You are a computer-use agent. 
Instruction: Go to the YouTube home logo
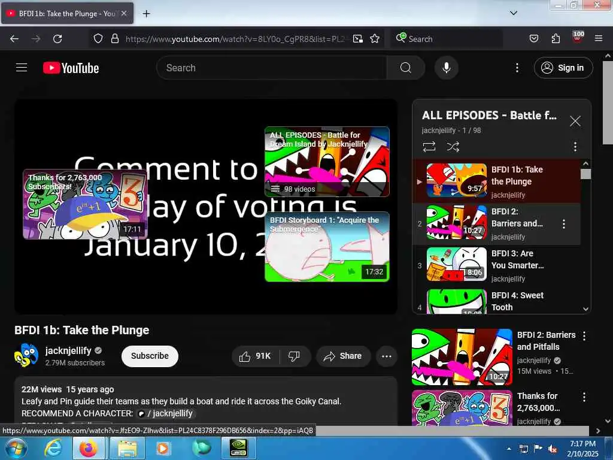pos(71,68)
